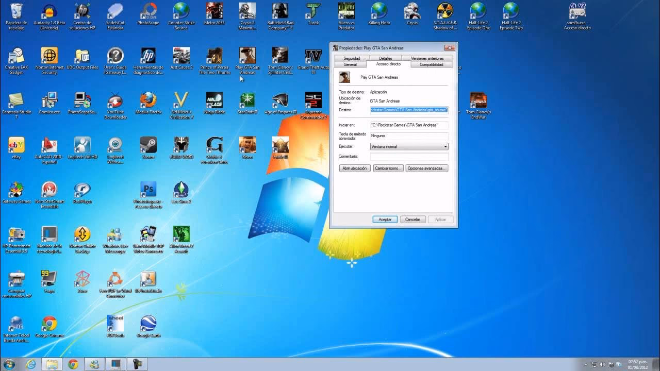Open the Windows Start menu orb
The image size is (660, 371).
click(x=9, y=364)
